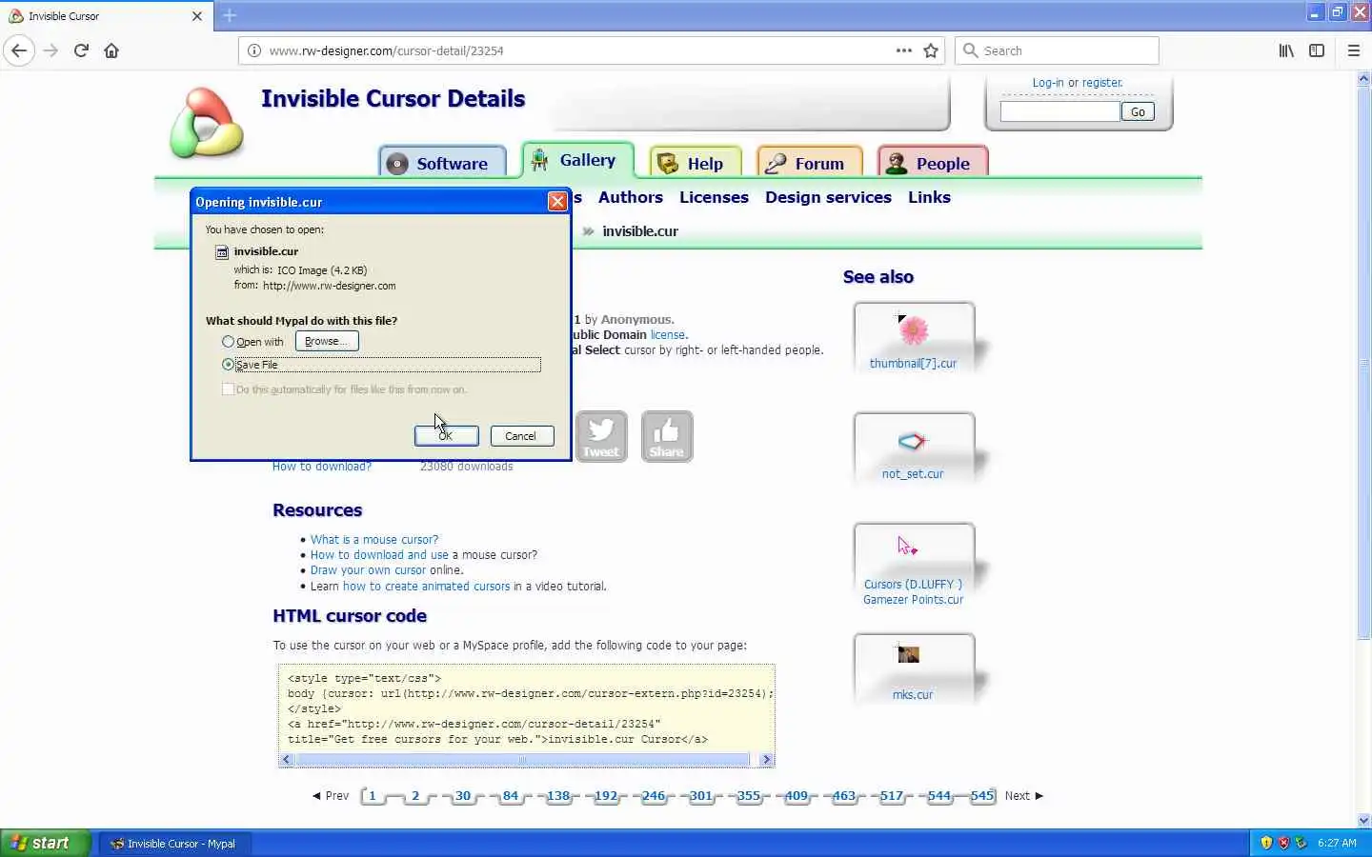Reload the current page
The image size is (1372, 857).
81,50
